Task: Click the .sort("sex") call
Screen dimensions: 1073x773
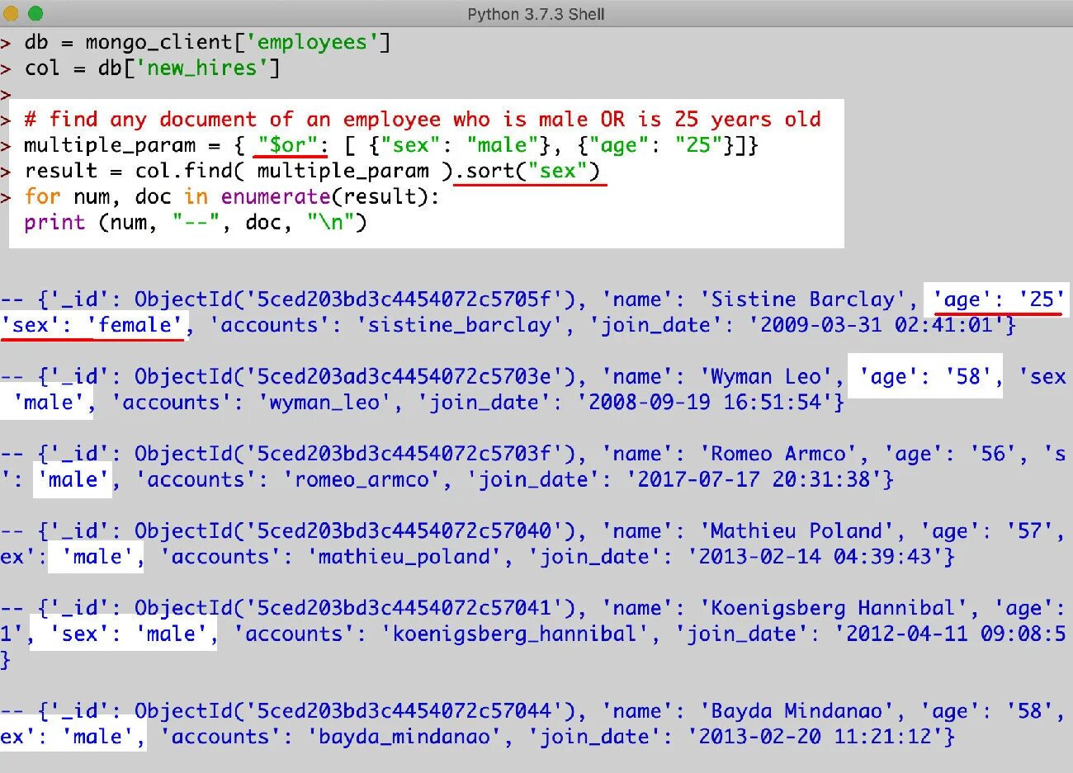Action: click(x=529, y=171)
